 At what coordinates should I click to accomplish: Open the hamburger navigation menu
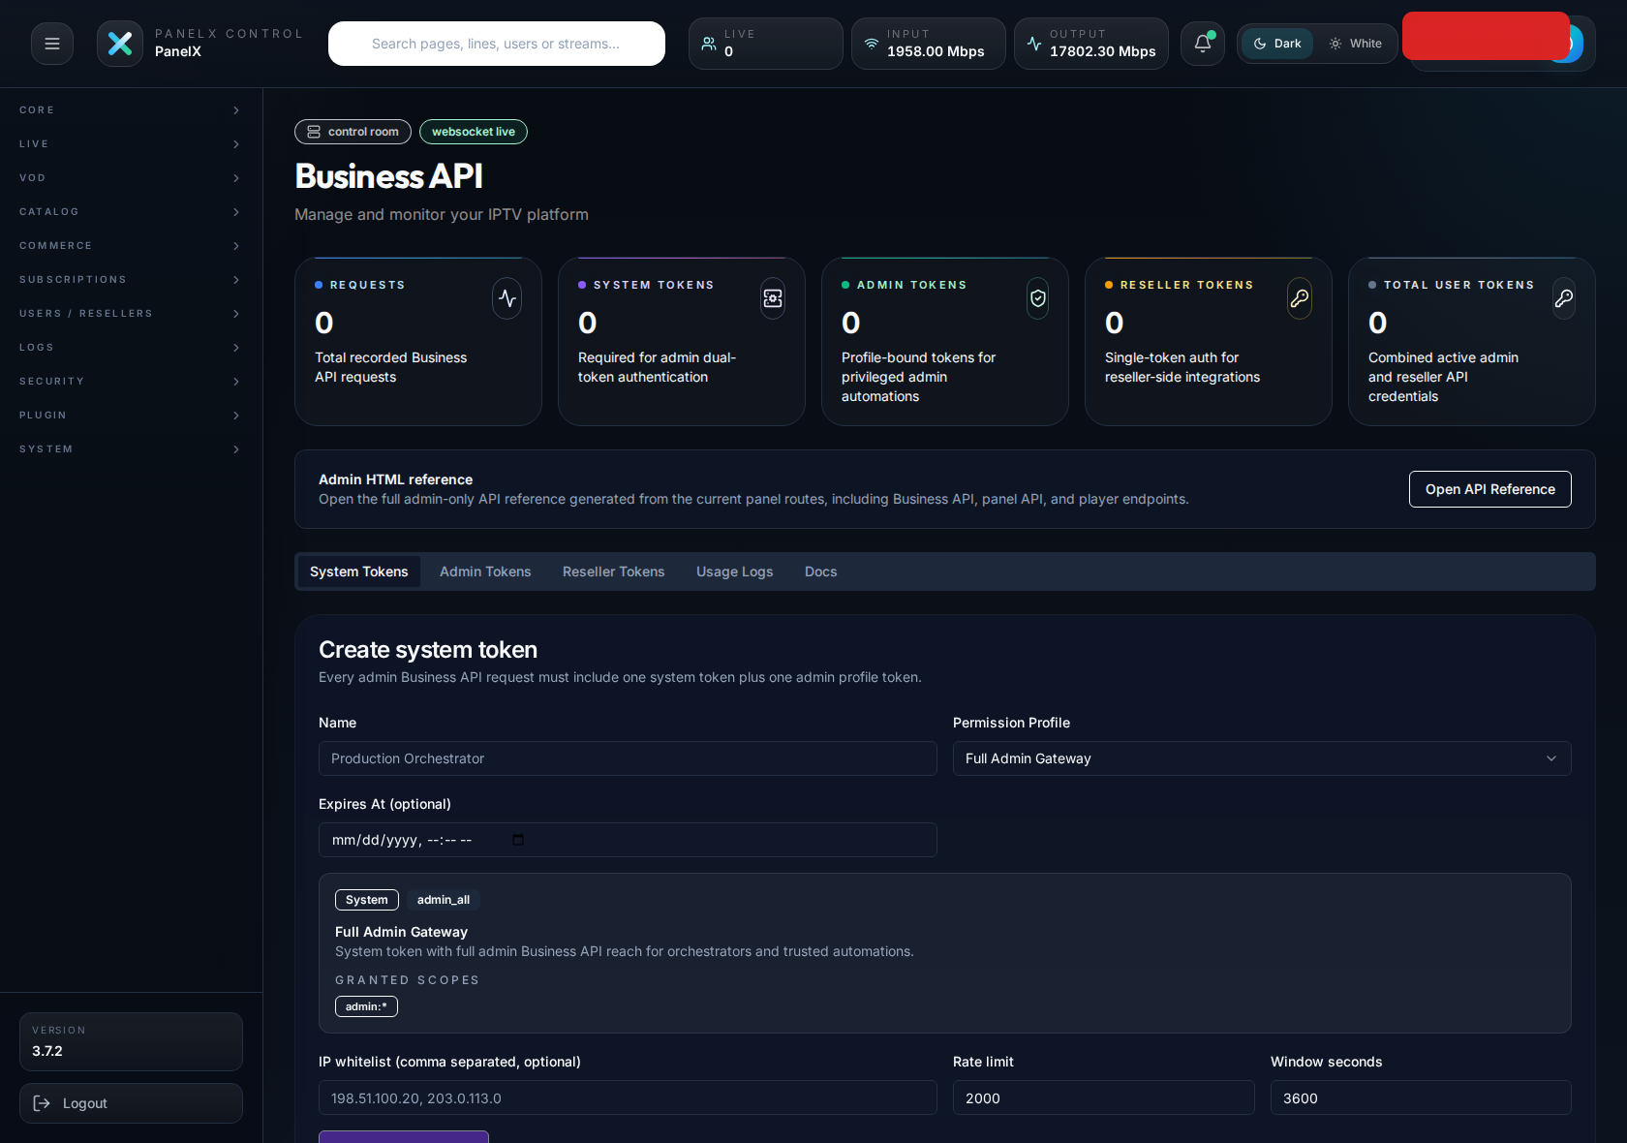click(x=51, y=43)
